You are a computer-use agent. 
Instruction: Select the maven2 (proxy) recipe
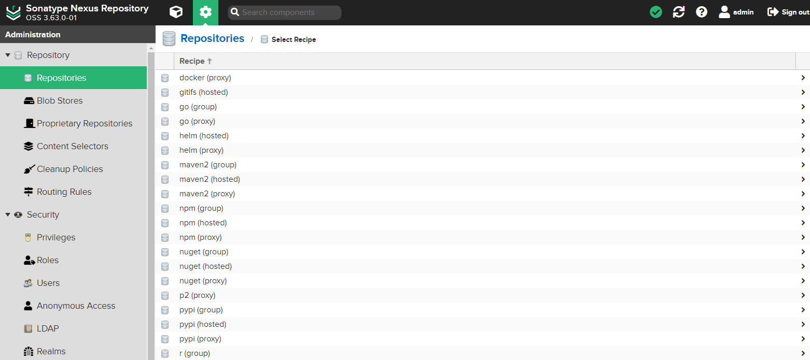483,194
